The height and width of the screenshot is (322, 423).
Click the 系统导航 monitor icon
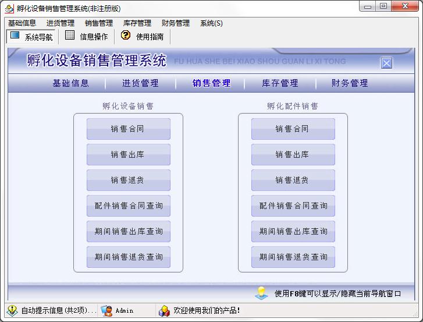pos(15,35)
